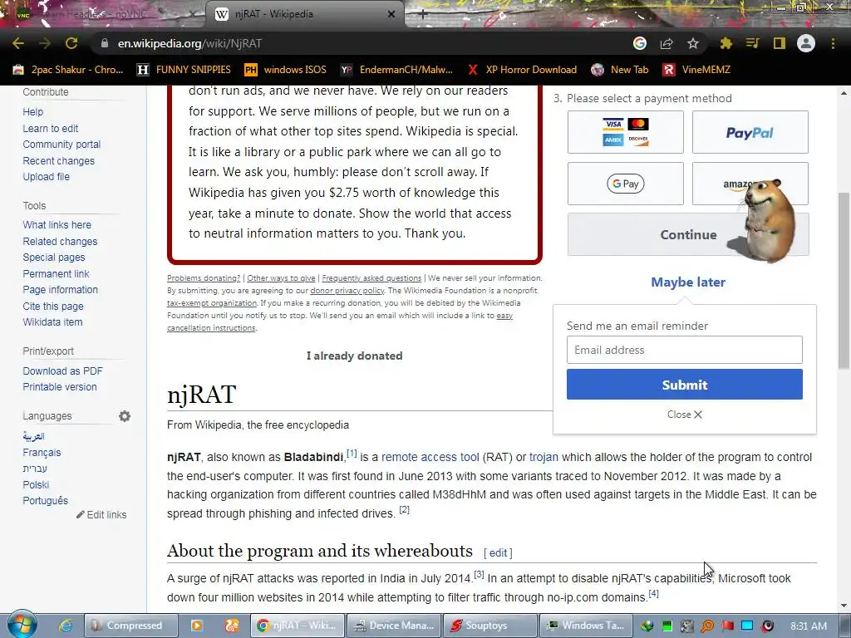
Task: Open a new browser tab
Action: point(423,14)
